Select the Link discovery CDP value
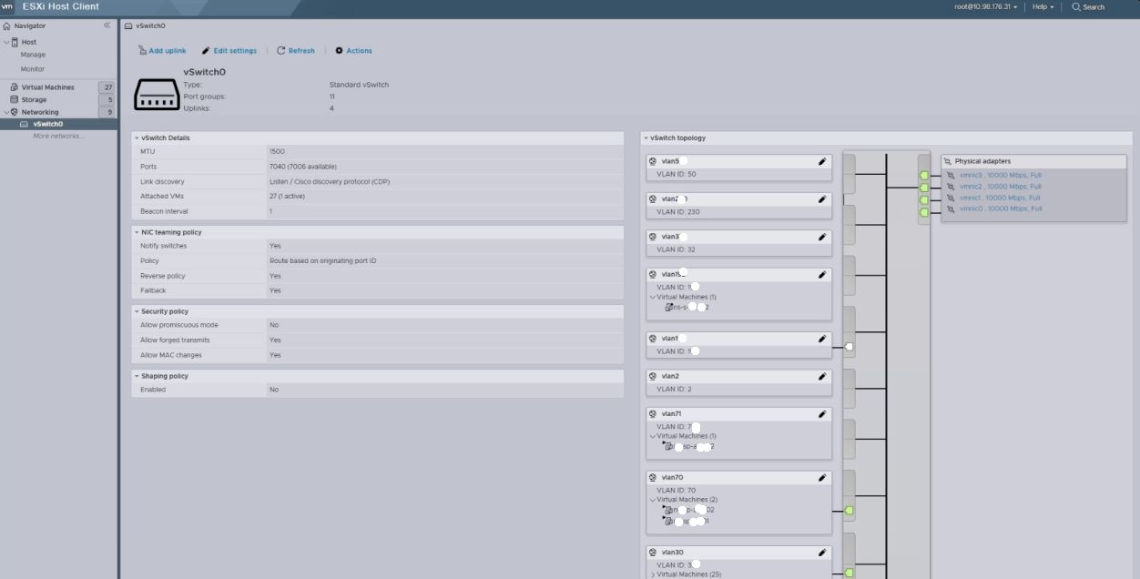This screenshot has height=579, width=1140. click(330, 181)
